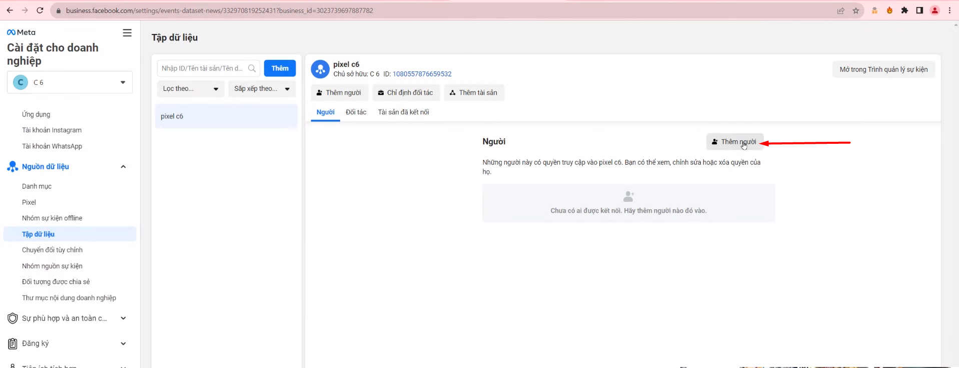
Task: Click the hamburger menu icon beside Meta
Action: point(127,33)
